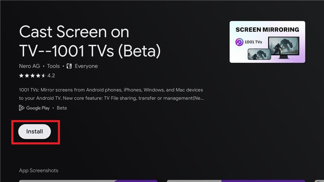Click the Cast Screen on TV app title

[x=90, y=41]
